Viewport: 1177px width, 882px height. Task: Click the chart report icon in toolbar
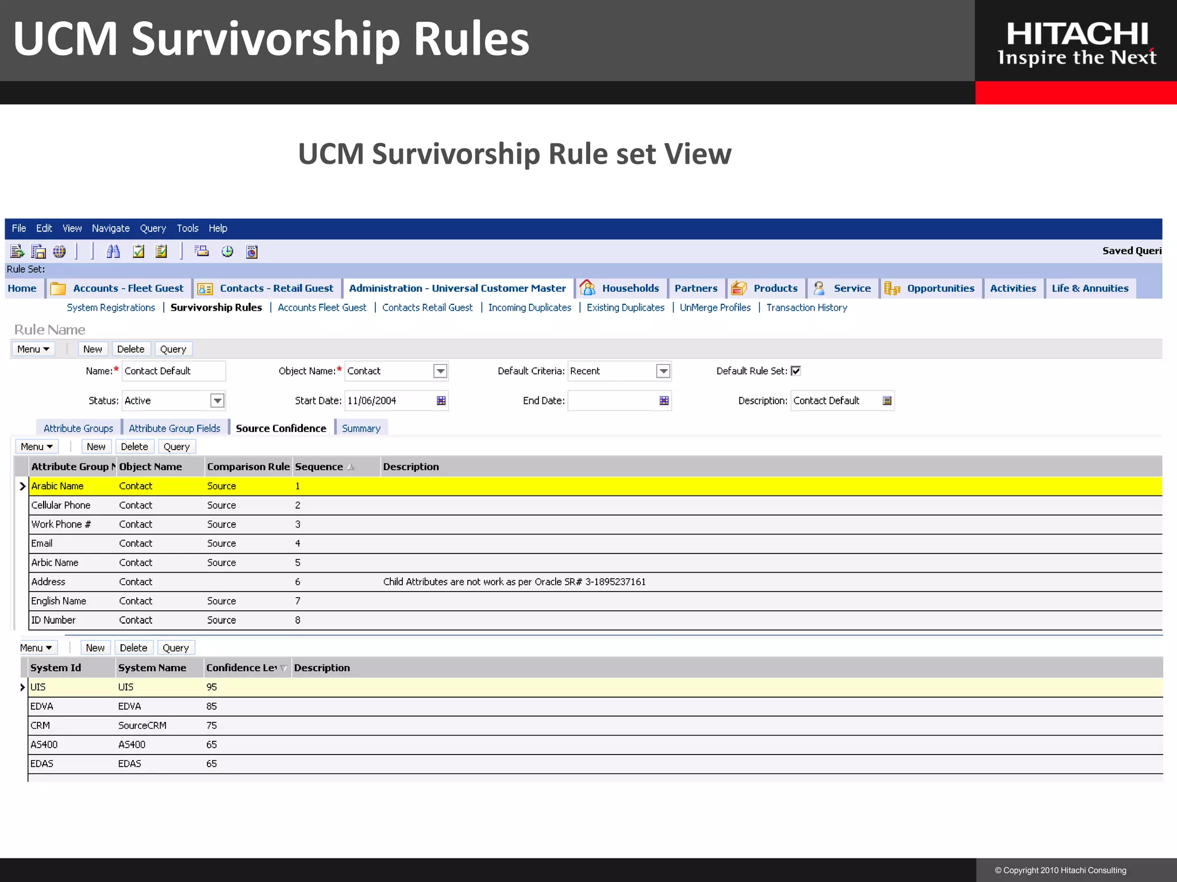point(252,251)
